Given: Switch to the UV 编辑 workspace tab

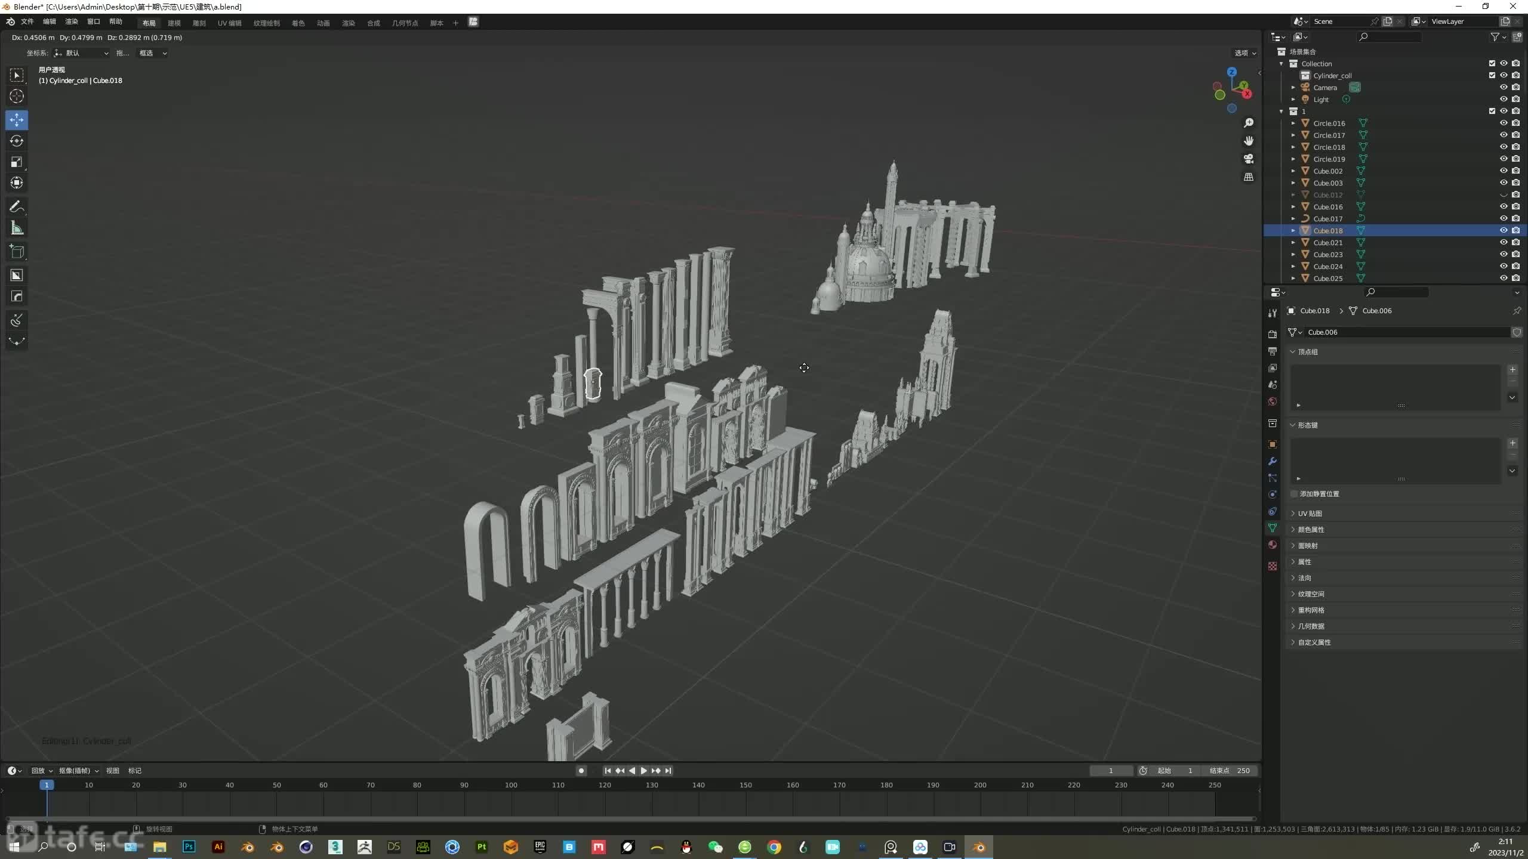Looking at the screenshot, I should point(229,23).
